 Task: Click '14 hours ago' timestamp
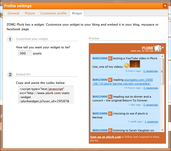(x=132, y=88)
